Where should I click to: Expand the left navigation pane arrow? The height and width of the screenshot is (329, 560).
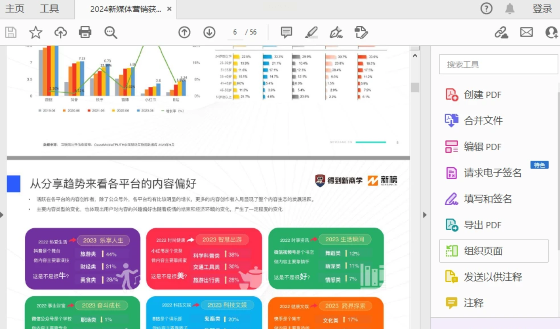[x=2, y=215]
